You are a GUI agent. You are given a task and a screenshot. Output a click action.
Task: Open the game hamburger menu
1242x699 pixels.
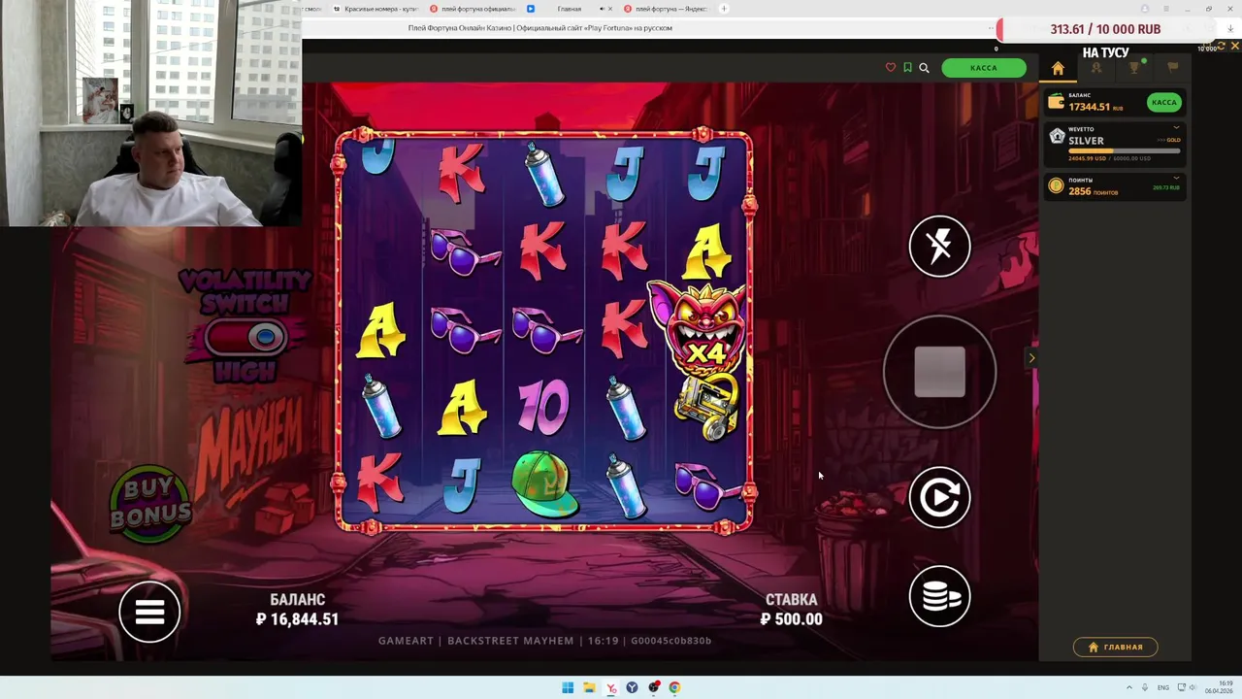(x=149, y=612)
